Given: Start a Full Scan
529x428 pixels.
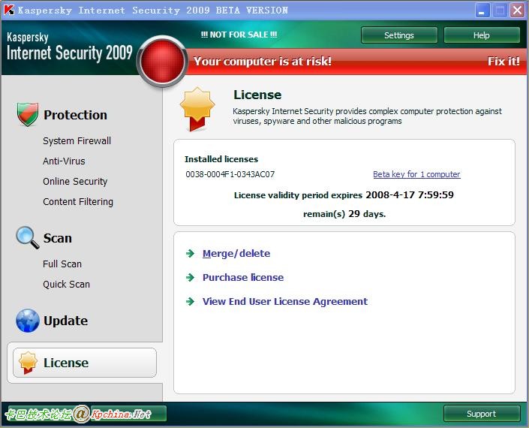Looking at the screenshot, I should pyautogui.click(x=62, y=264).
